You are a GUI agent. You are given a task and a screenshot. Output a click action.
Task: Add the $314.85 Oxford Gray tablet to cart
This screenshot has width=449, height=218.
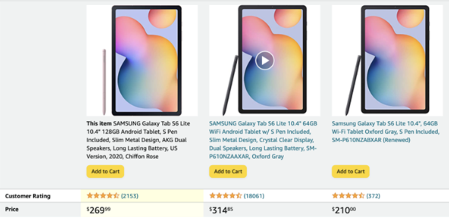point(228,171)
